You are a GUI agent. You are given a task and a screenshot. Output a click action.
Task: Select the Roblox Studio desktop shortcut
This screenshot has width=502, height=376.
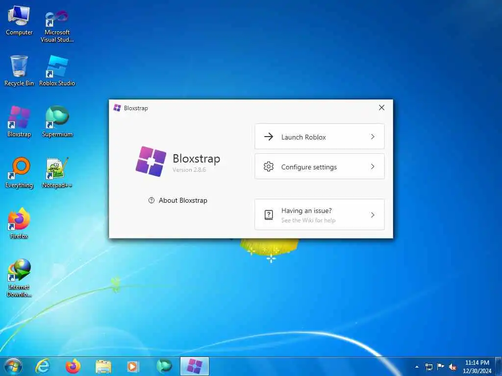tap(57, 70)
